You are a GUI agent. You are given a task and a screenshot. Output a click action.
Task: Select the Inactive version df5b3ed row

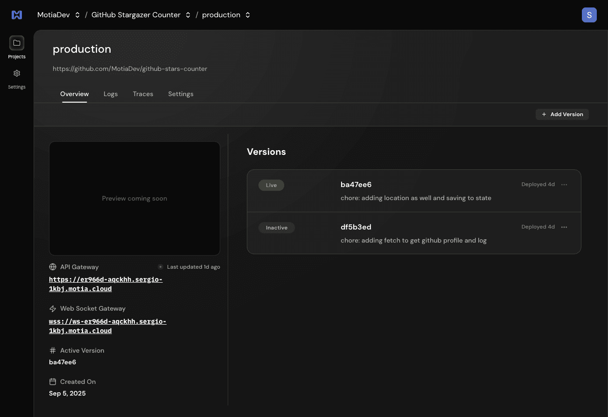413,233
